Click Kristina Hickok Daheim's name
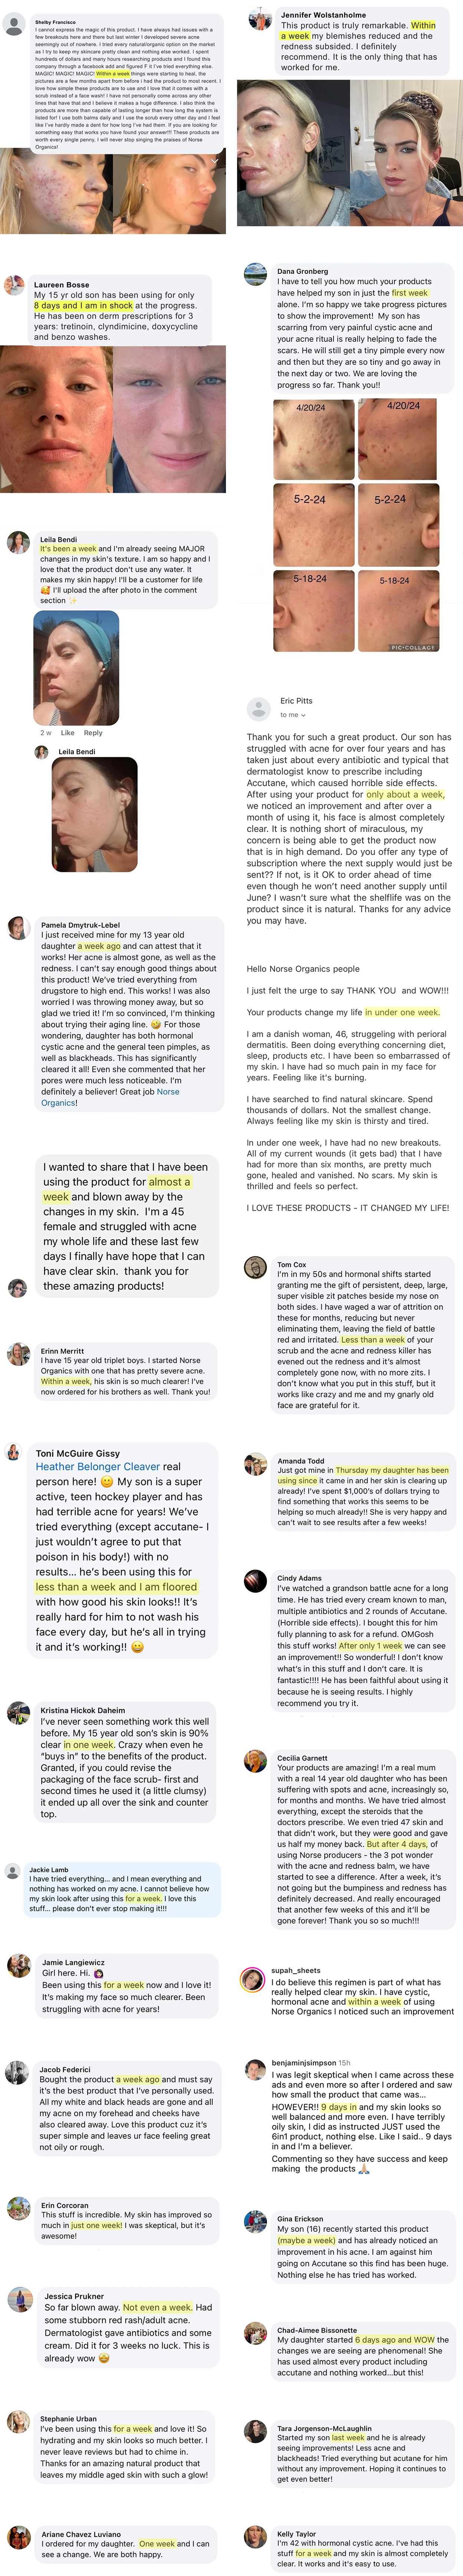Viewport: 463px width, 2576px height. [x=83, y=1711]
